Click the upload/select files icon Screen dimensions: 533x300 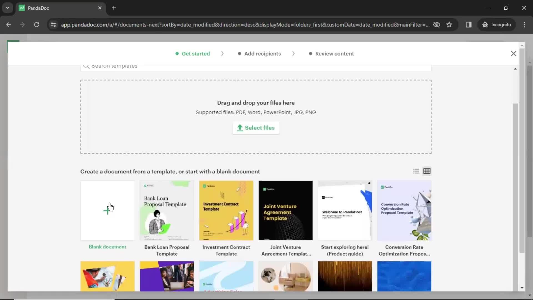pos(239,127)
